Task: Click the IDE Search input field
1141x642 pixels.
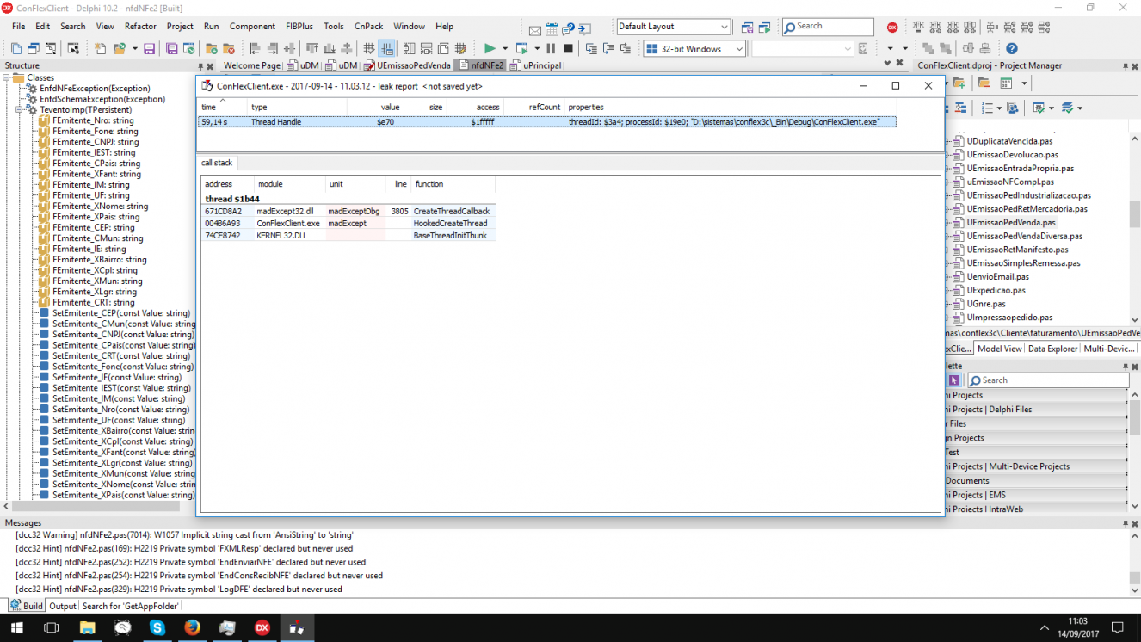Action: pos(828,27)
